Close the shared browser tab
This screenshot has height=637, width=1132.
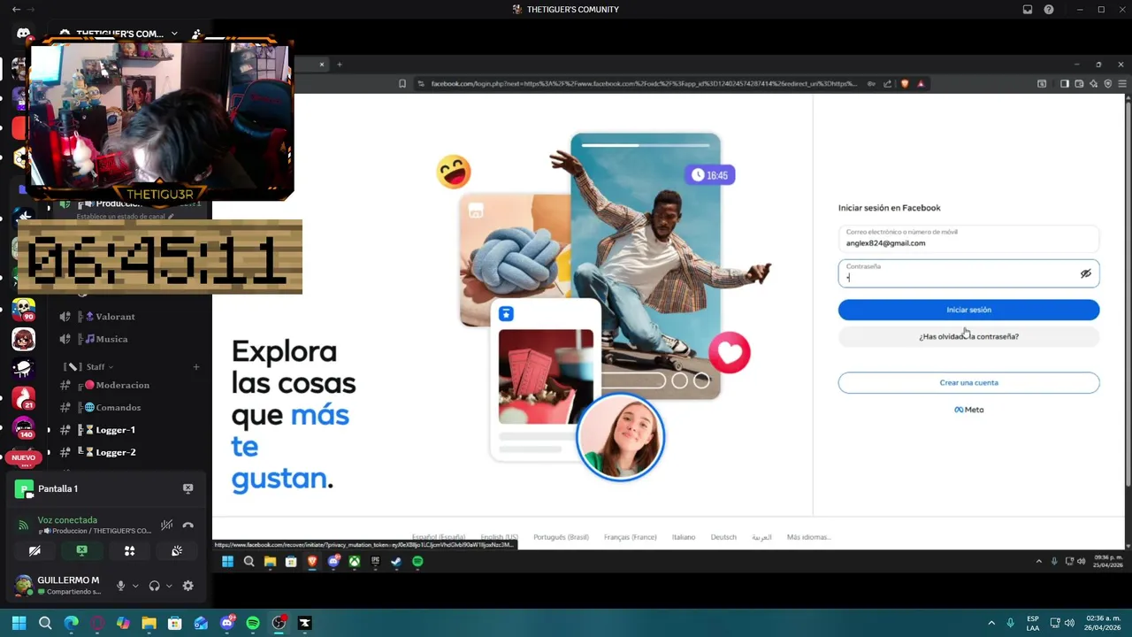tap(322, 64)
